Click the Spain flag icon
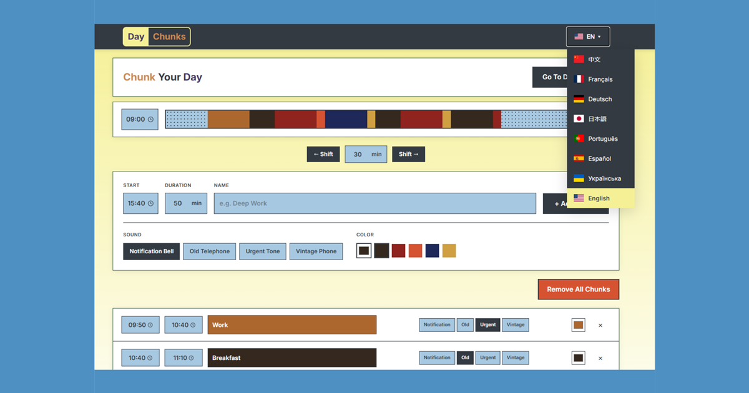749x393 pixels. coord(579,158)
